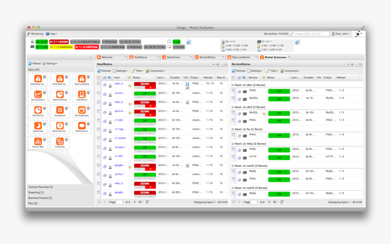Switch to the Downtimes tab

pos(177,57)
